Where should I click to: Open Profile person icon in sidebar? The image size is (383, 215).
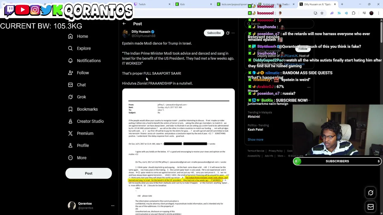point(70,145)
